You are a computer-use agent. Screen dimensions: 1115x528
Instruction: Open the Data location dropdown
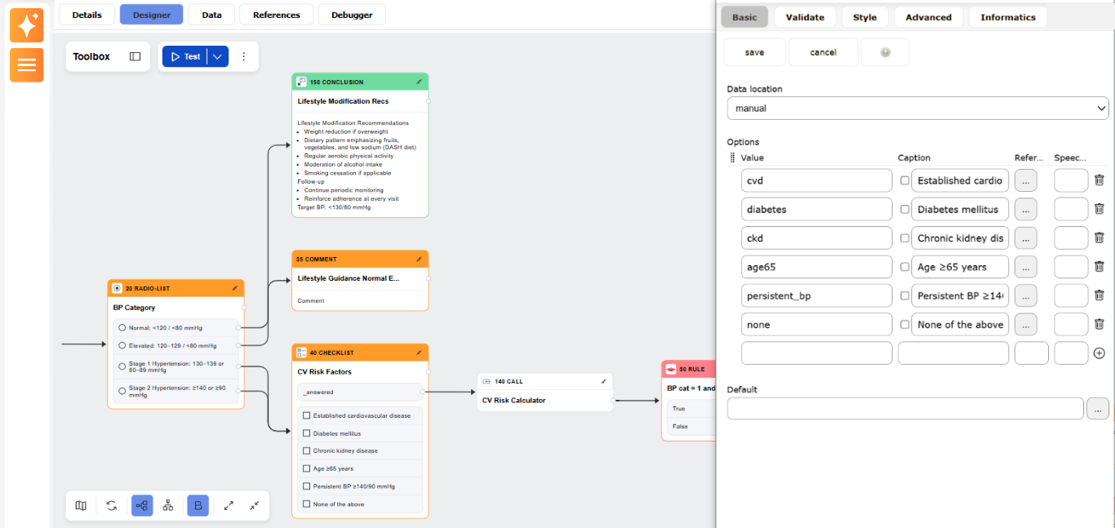pyautogui.click(x=917, y=108)
